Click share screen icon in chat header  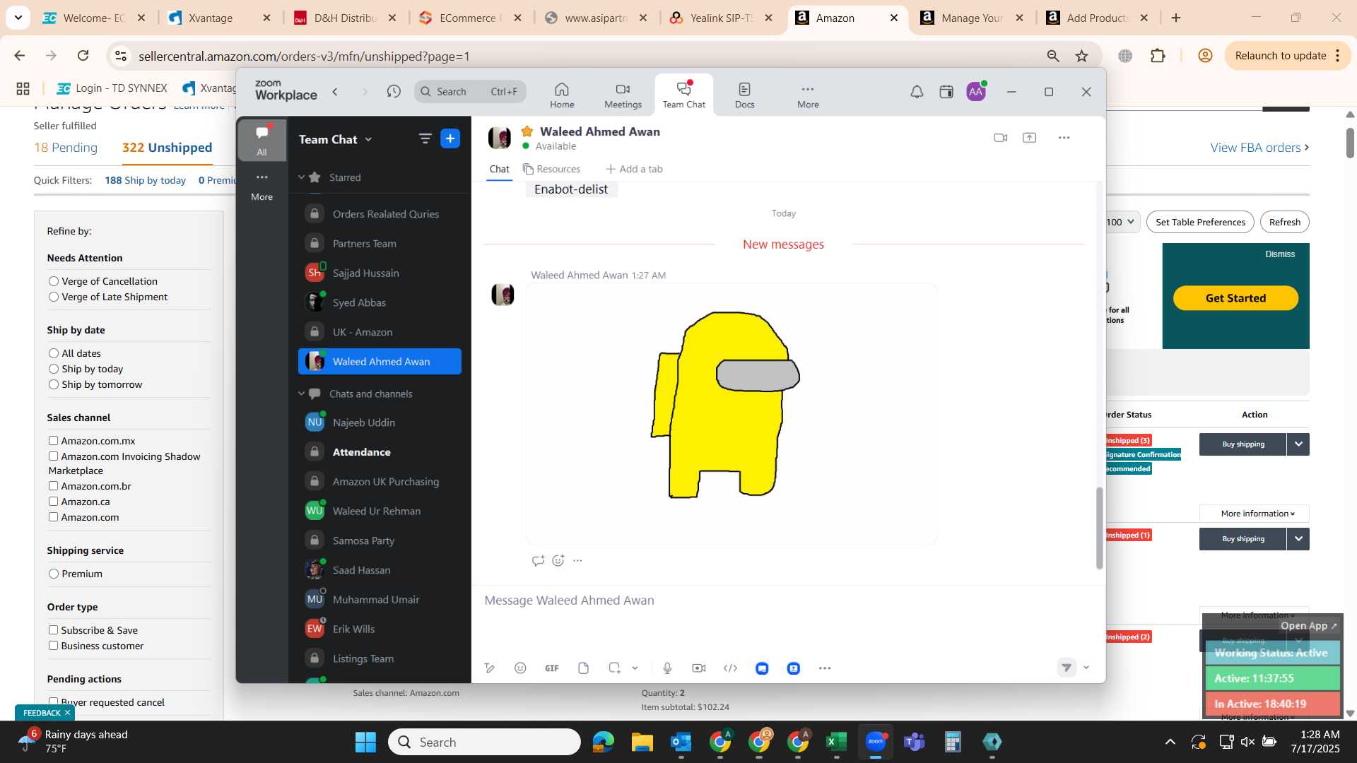[x=1030, y=138]
